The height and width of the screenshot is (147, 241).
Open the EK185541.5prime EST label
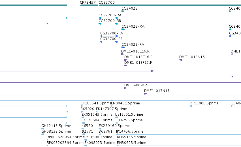96,103
